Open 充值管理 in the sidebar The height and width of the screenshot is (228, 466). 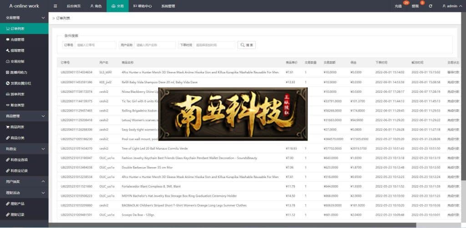[24, 40]
